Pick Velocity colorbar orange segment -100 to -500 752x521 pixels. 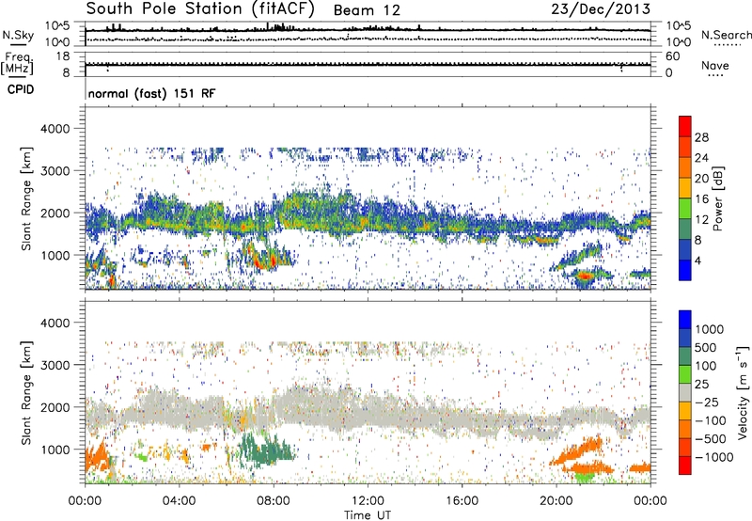coord(685,429)
